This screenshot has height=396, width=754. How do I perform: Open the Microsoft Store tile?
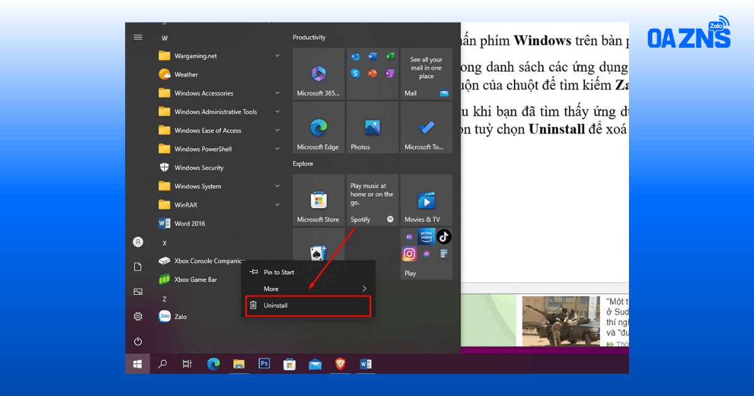tap(319, 200)
